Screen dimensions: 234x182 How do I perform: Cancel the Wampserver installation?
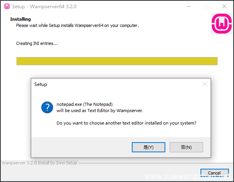(x=214, y=173)
